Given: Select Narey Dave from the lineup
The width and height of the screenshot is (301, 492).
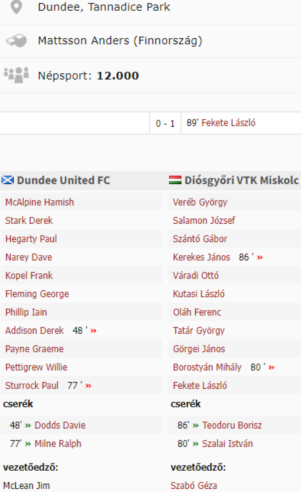Looking at the screenshot, I should coord(29,257).
